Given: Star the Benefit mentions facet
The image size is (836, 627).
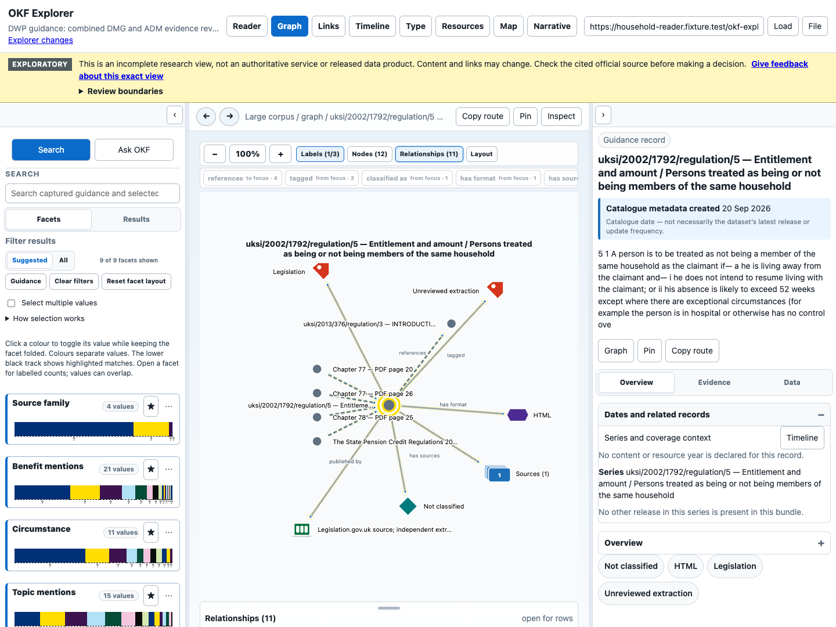Looking at the screenshot, I should (x=151, y=469).
